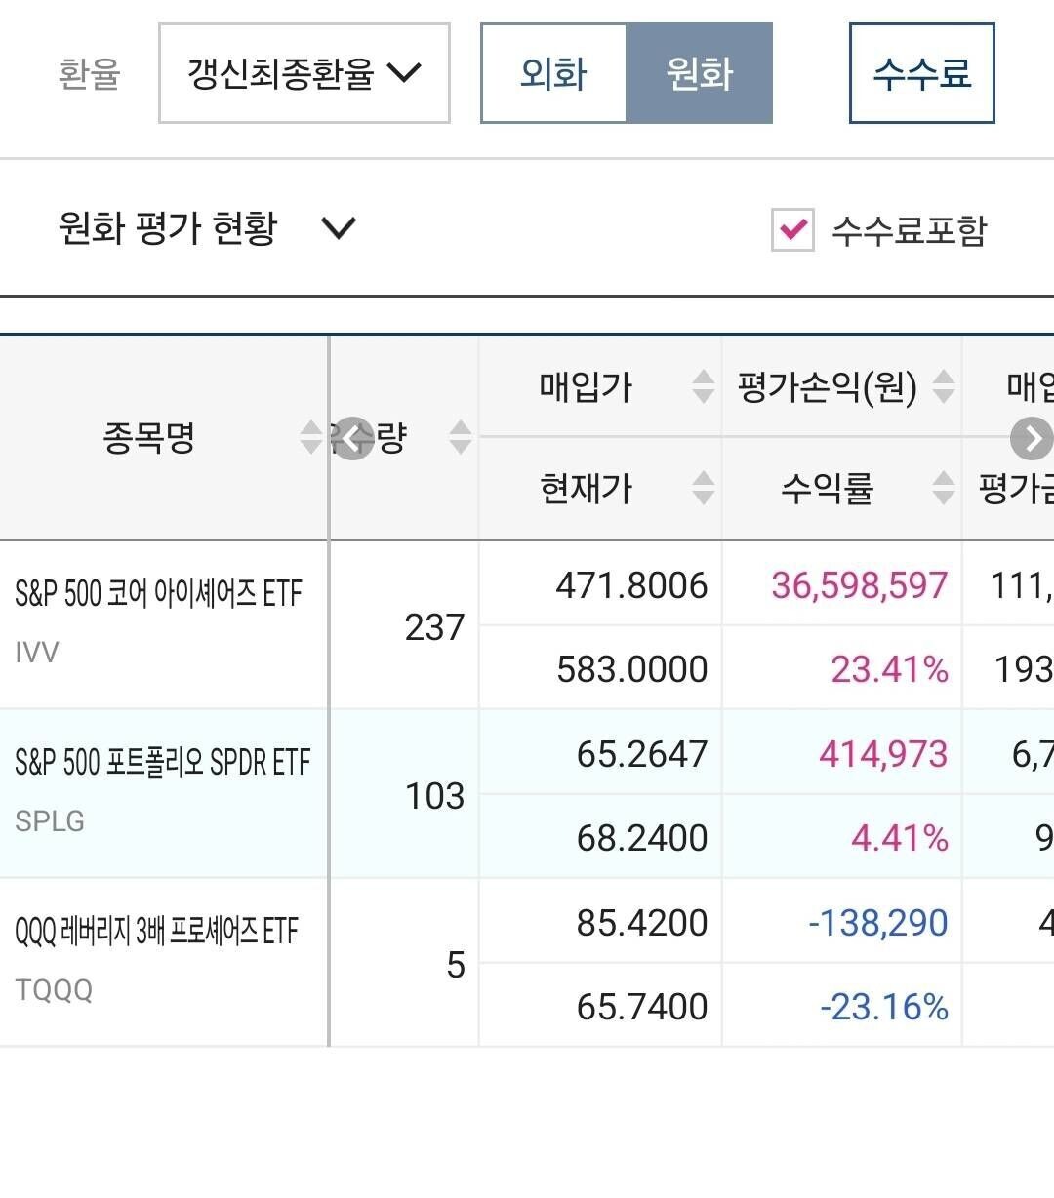Viewport: 1054px width, 1198px height.
Task: Sort the 평가손익(원) column
Action: tap(942, 387)
